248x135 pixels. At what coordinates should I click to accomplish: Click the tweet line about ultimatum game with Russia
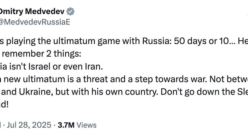(x=124, y=41)
